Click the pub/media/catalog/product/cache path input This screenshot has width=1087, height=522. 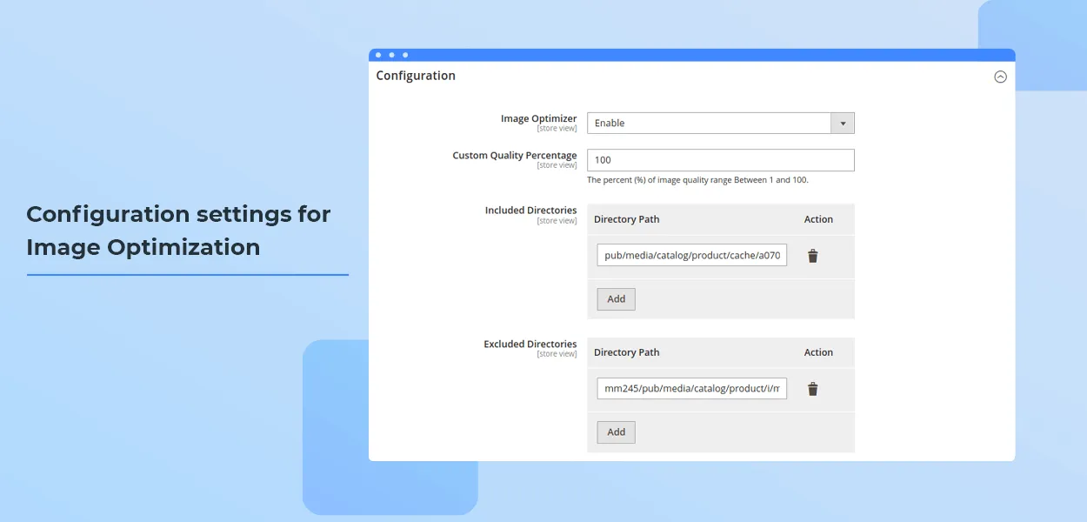click(691, 256)
